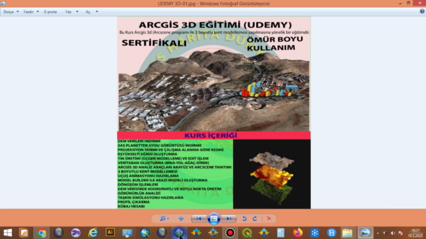
Task: Open the zoom magnifier control
Action: click(x=164, y=218)
